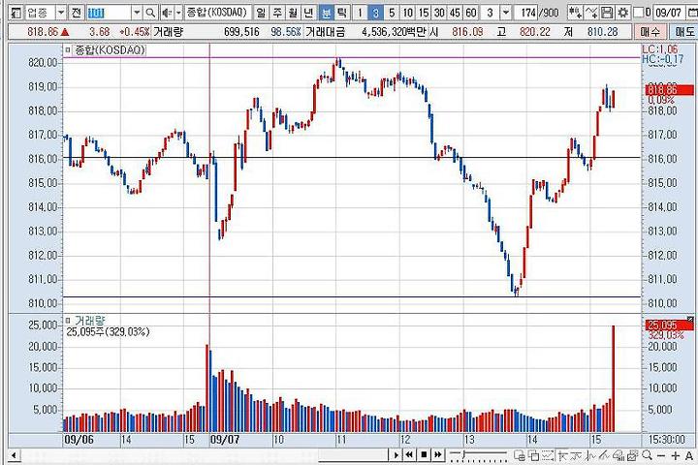This screenshot has height=465, width=698.
Task: Click the 종합(KOSDAQ) index name field
Action: (218, 13)
